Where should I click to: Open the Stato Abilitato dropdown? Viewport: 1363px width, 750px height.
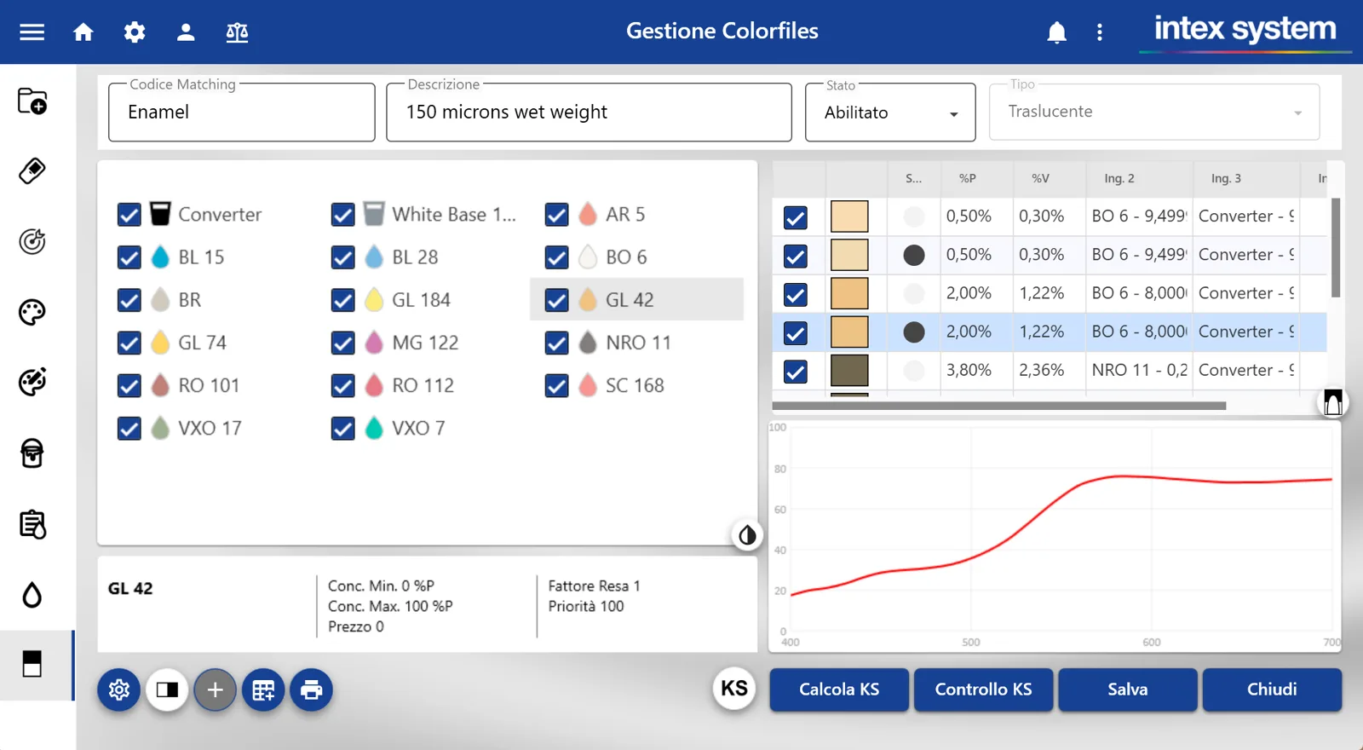coord(890,112)
